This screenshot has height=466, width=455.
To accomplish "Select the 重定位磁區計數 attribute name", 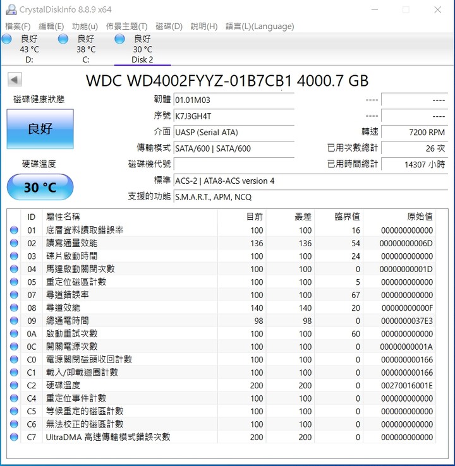I will point(76,282).
